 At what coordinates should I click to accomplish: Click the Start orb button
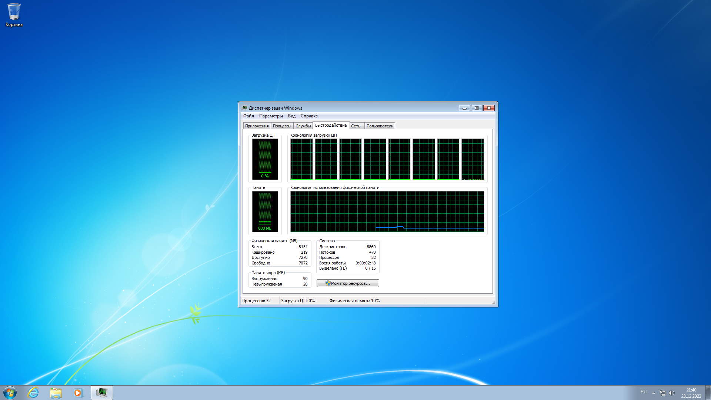(10, 393)
